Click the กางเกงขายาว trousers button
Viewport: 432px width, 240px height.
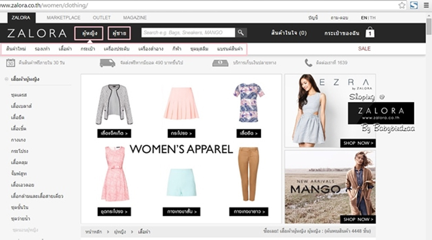tap(249, 211)
